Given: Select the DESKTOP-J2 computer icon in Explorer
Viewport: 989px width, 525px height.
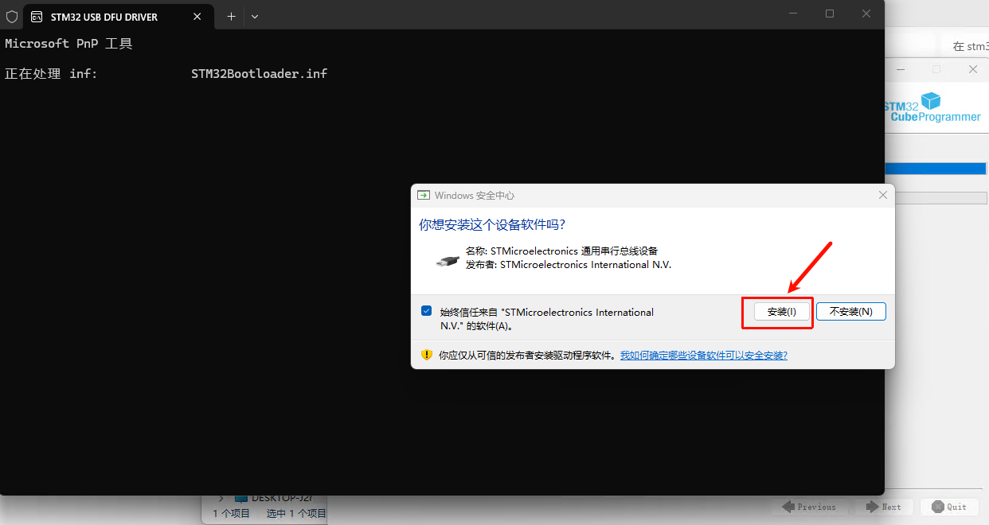Looking at the screenshot, I should 240,494.
